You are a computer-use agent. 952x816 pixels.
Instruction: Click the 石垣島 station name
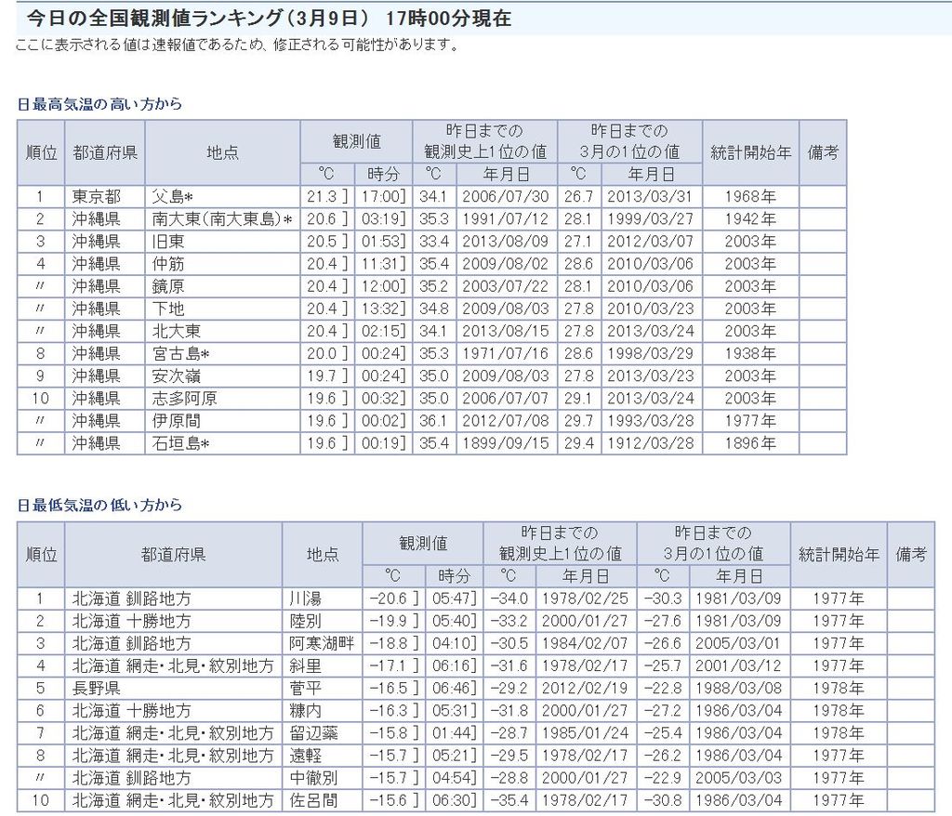[180, 443]
